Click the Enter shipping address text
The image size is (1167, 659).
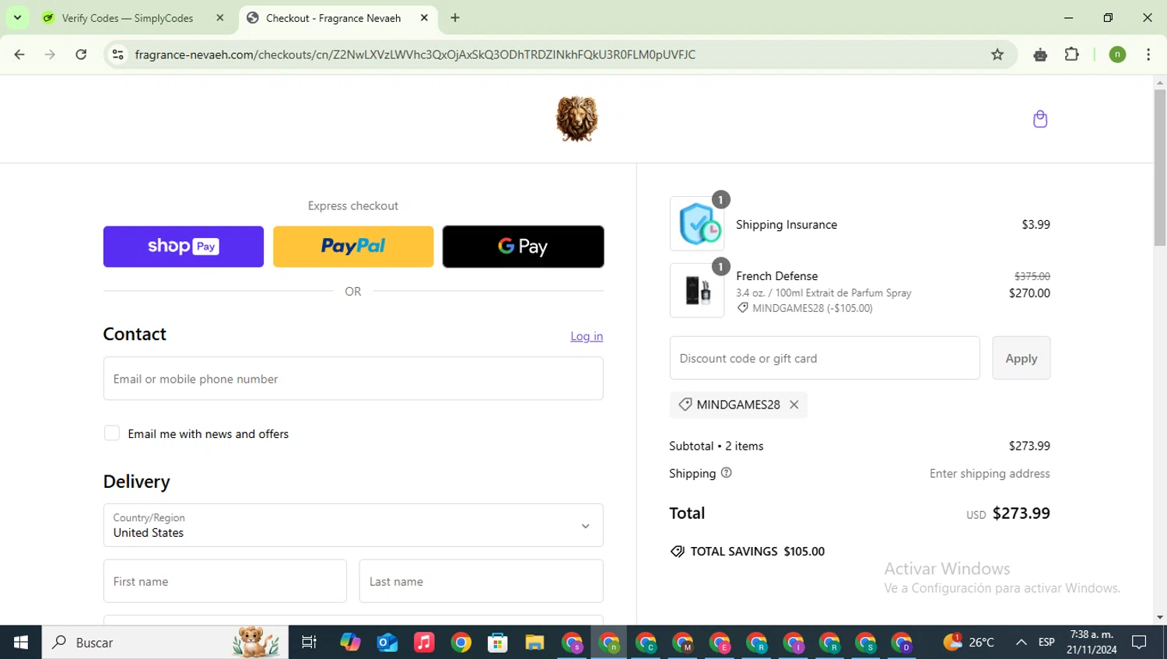(990, 473)
